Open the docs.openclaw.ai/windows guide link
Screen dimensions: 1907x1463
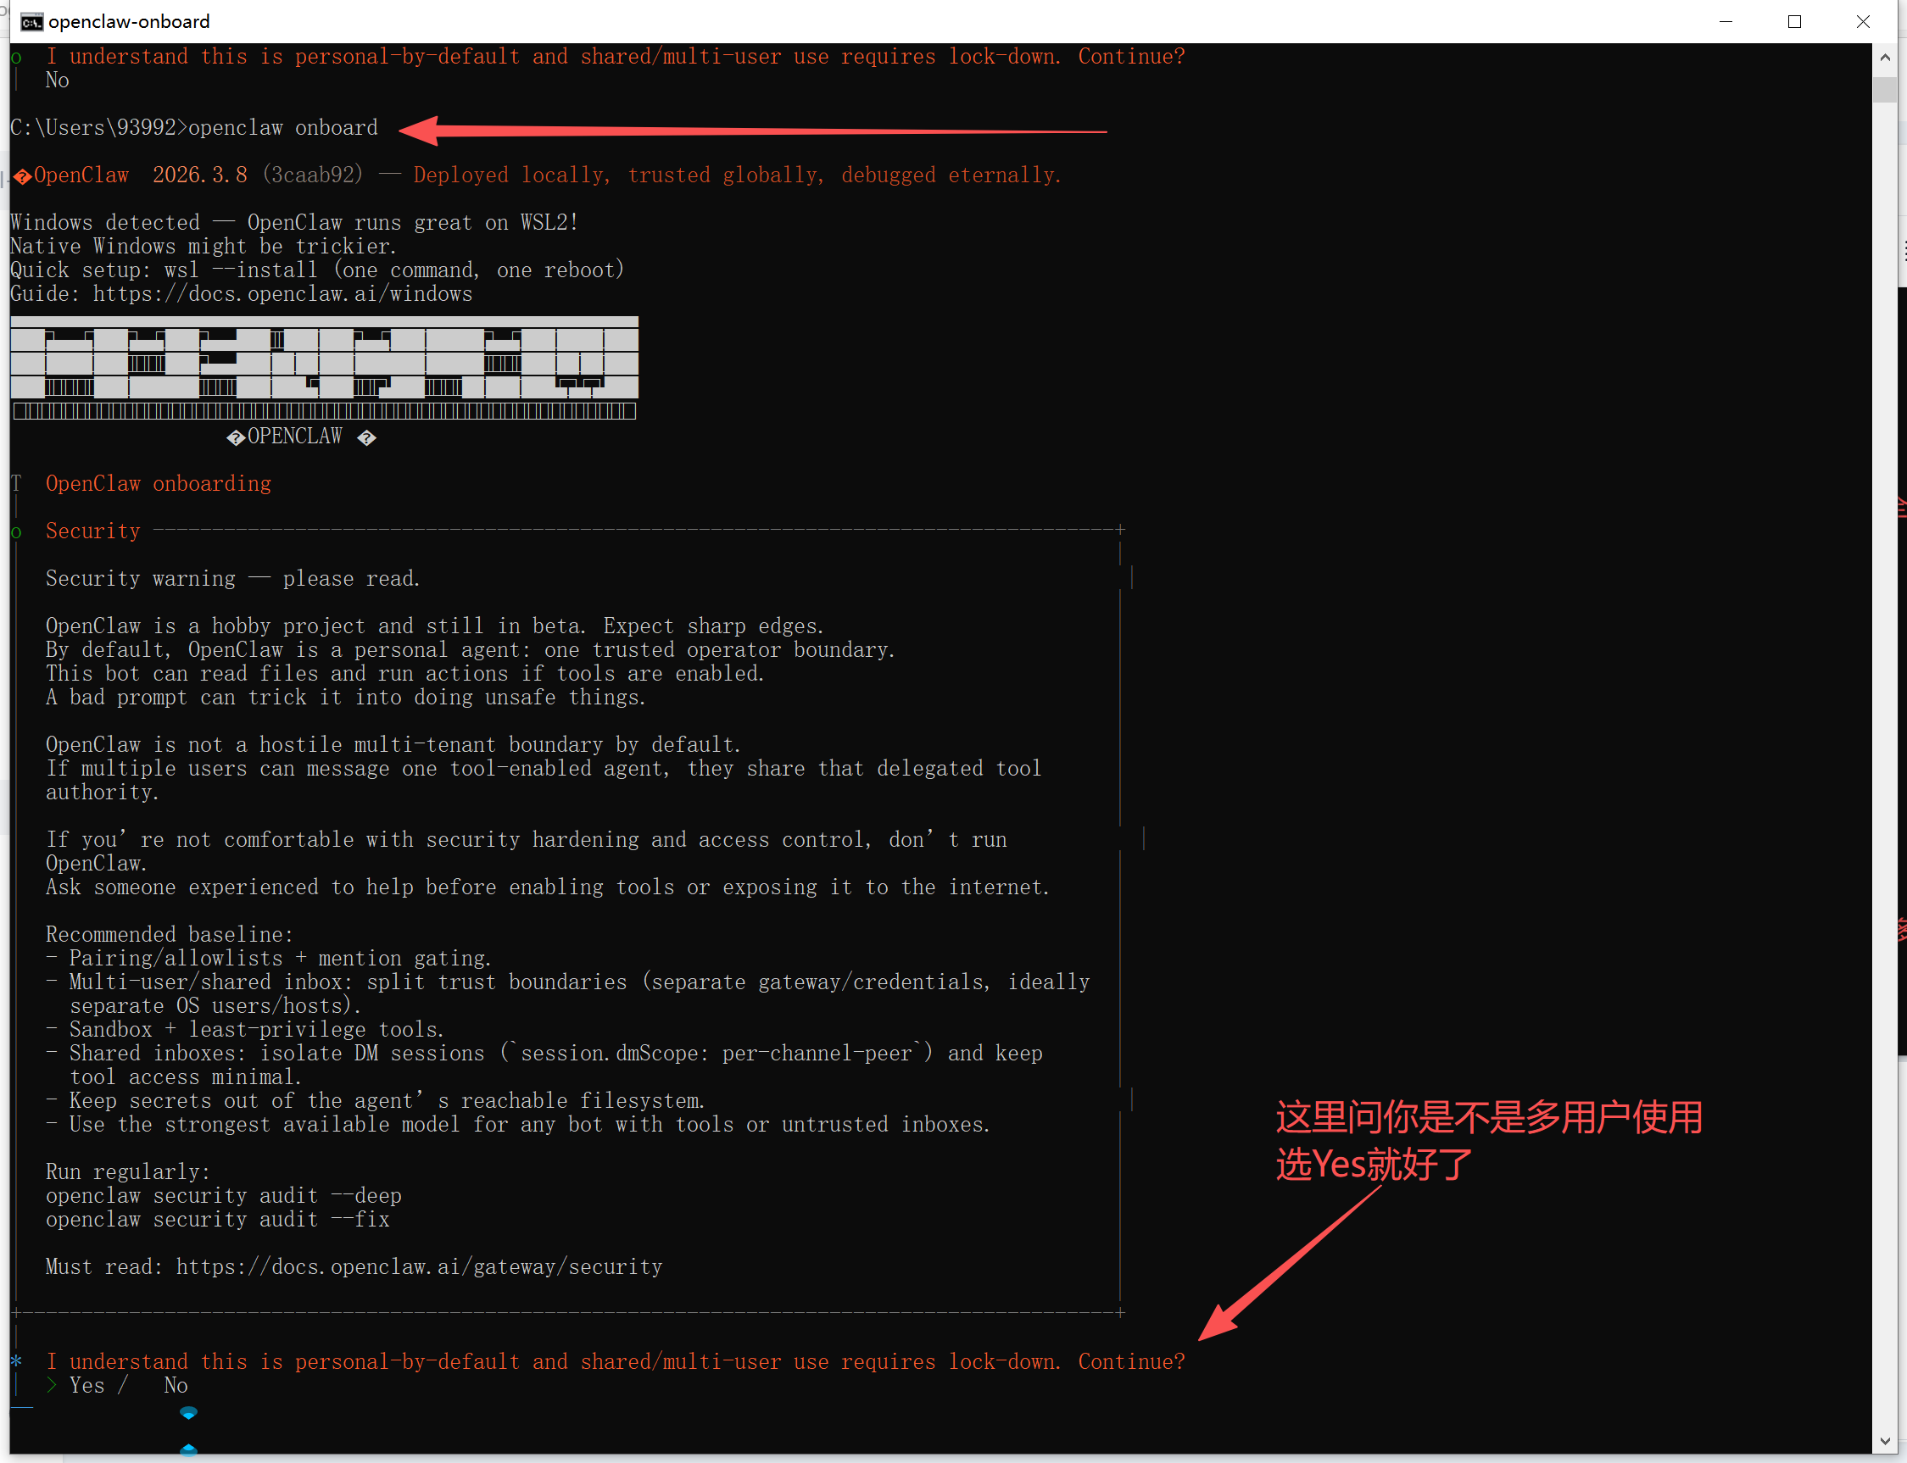pos(282,294)
